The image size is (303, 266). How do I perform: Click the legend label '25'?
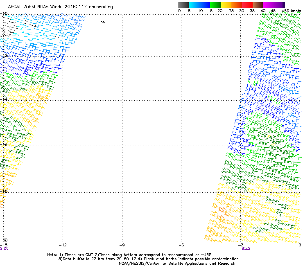click(231, 11)
